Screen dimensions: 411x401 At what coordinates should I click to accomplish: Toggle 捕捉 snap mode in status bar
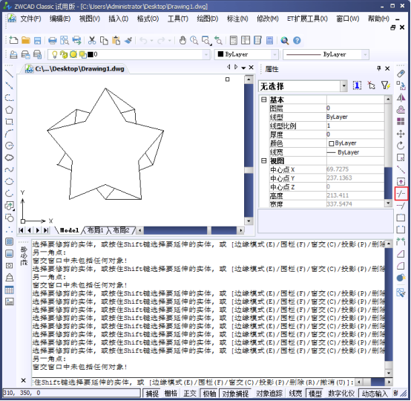tap(152, 394)
